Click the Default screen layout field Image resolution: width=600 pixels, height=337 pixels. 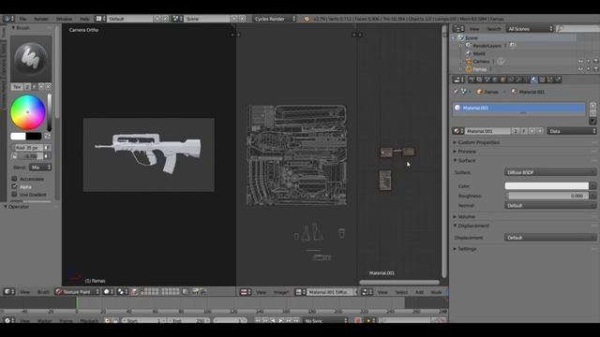tap(130, 19)
